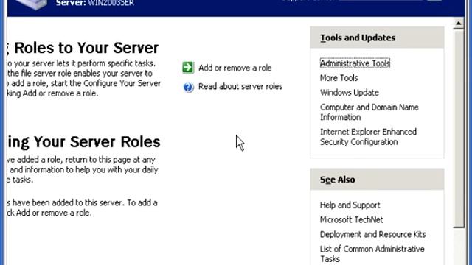Click the Roles to Your Server heading
The width and height of the screenshot is (472, 265).
coord(86,48)
